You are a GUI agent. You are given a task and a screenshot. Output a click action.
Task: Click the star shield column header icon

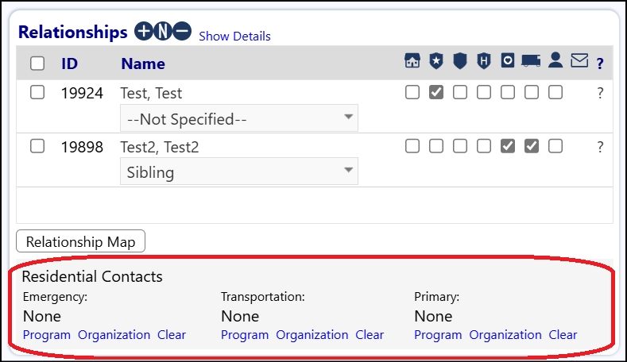click(x=436, y=61)
